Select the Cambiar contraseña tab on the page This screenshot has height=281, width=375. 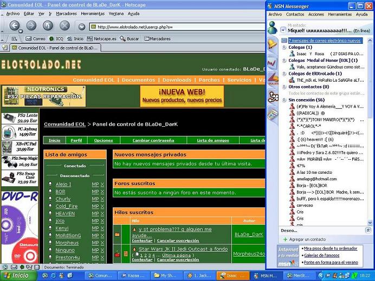[154, 140]
